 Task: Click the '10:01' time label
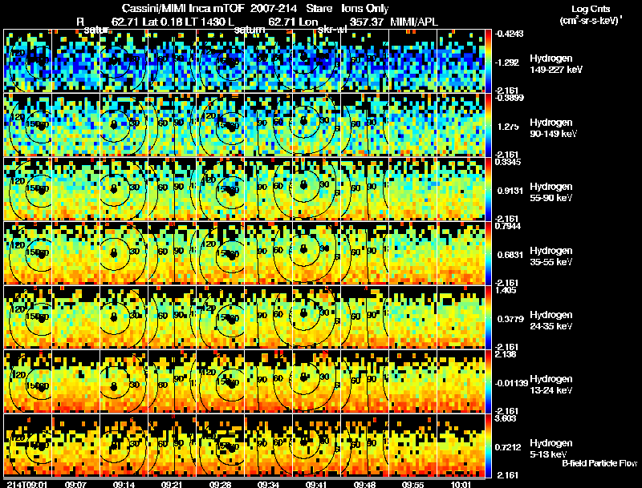[461, 484]
